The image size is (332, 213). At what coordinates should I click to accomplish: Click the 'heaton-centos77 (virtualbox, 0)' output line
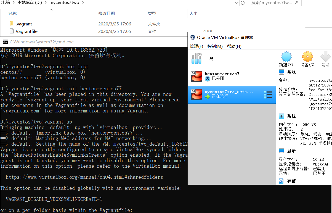tap(43, 78)
